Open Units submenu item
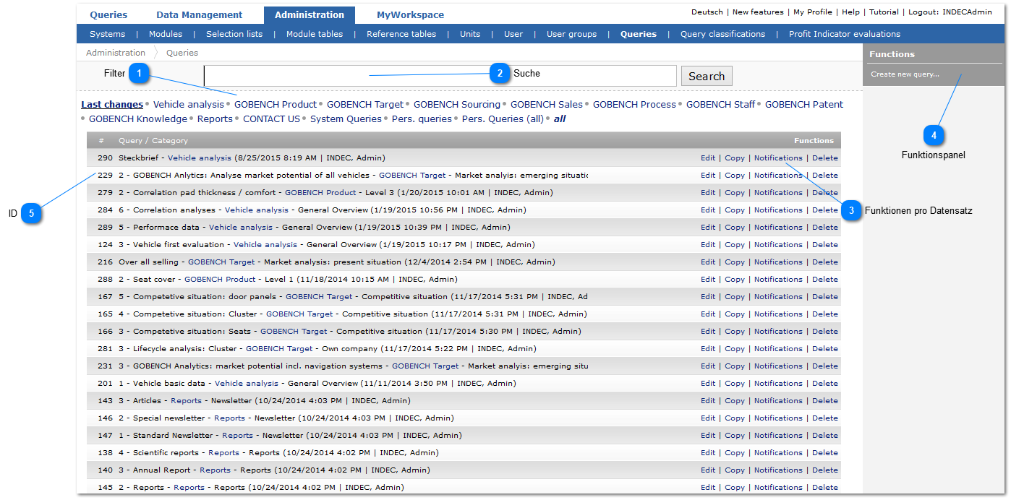The height and width of the screenshot is (500, 1011). coord(470,34)
